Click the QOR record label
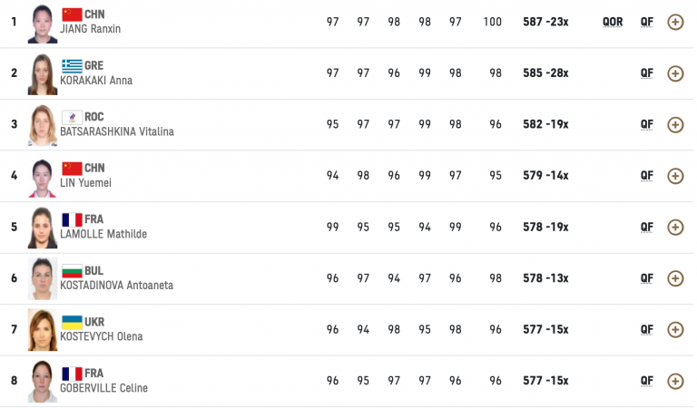 pos(613,22)
